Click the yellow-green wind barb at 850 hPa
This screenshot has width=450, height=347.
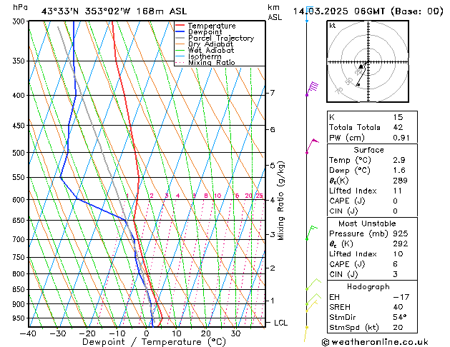point(313,283)
